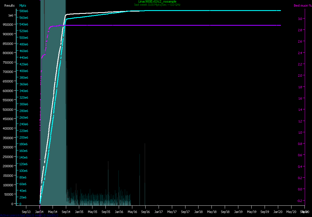The height and width of the screenshot is (217, 312).
Task: Click the 580e6 Mpts axis value
Action: [x=24, y=11]
